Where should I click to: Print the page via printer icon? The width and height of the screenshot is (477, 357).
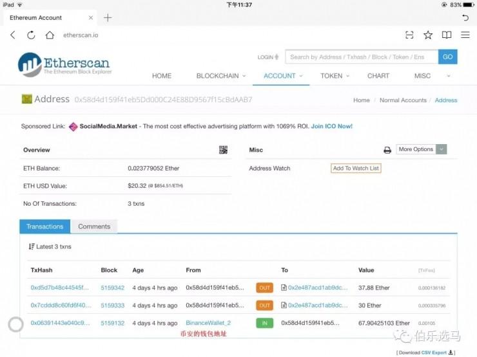[387, 150]
